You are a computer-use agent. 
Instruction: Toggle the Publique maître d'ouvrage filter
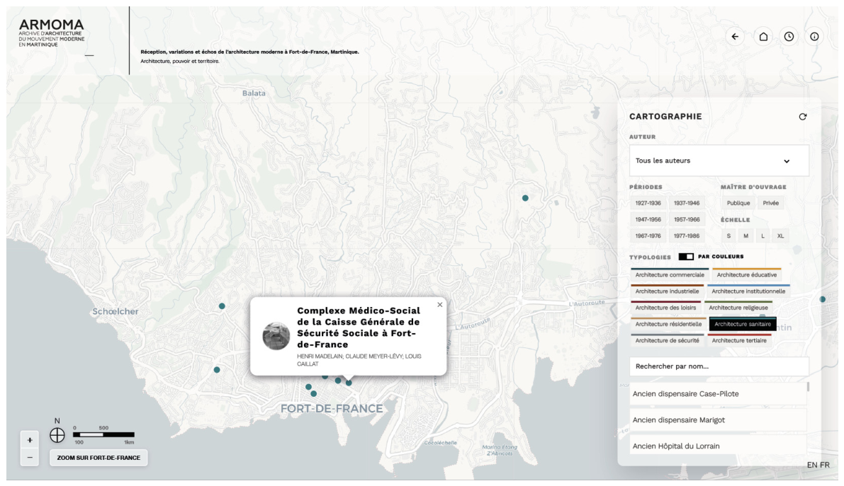[738, 203]
